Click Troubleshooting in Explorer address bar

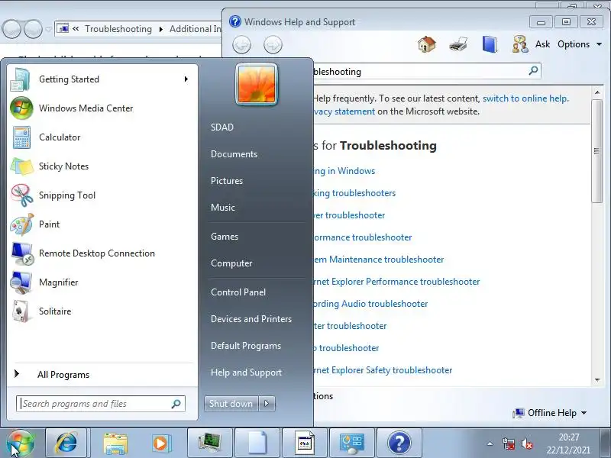click(x=118, y=29)
